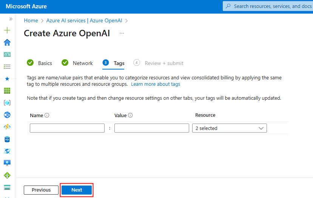Open the Home icon in sidebar
313x198 pixels.
coord(7,42)
